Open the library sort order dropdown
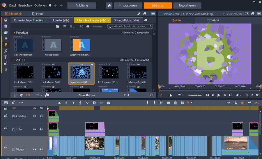Screen dimensions: 262x159 (72, 27)
